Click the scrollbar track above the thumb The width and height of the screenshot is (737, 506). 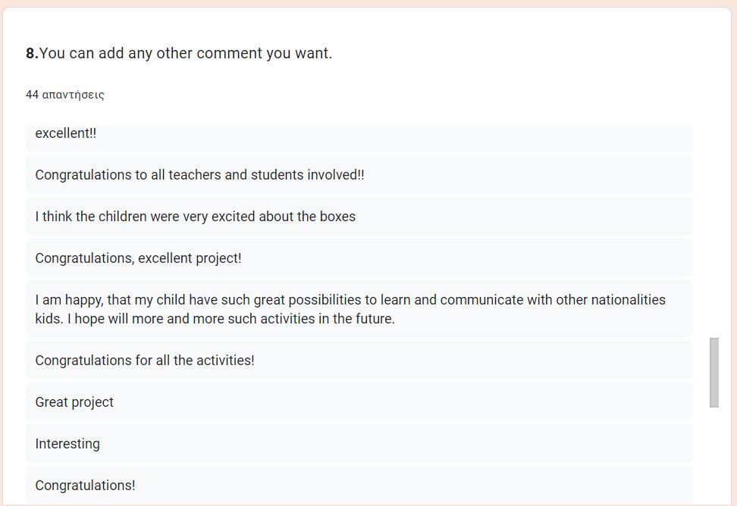pyautogui.click(x=713, y=227)
